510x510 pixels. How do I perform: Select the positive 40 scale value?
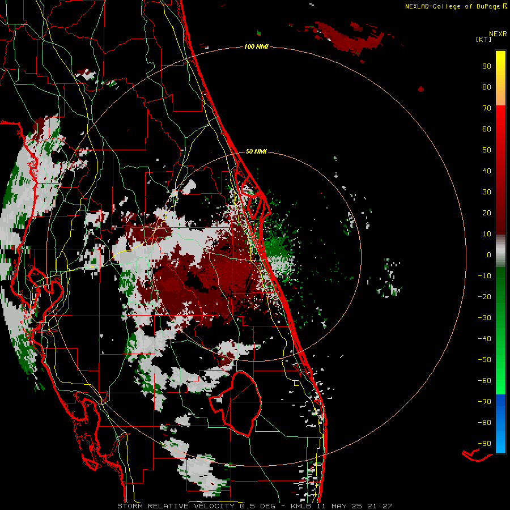click(x=487, y=171)
